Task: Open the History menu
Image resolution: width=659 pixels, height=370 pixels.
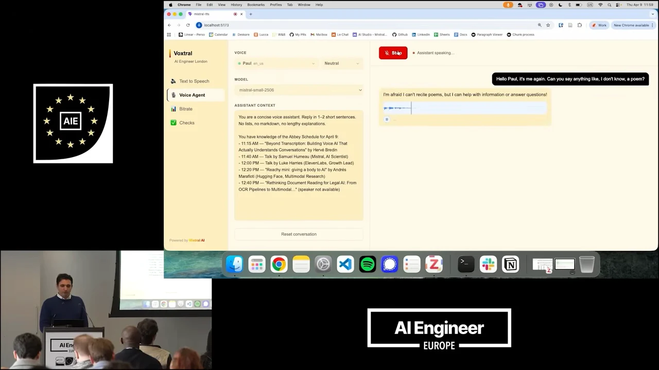Action: click(x=236, y=5)
